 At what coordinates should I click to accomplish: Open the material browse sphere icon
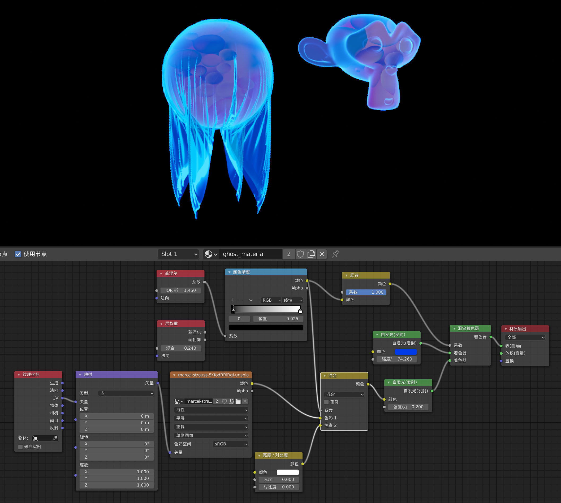coord(209,254)
